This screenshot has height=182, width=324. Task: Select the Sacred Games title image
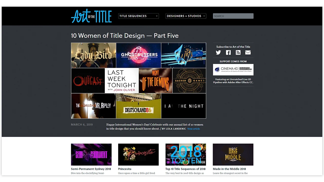click(189, 81)
